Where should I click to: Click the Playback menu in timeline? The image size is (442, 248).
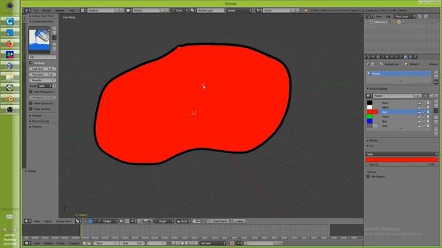(74, 243)
